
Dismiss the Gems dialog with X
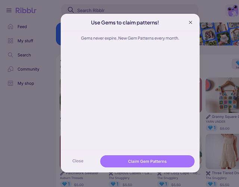click(x=190, y=22)
